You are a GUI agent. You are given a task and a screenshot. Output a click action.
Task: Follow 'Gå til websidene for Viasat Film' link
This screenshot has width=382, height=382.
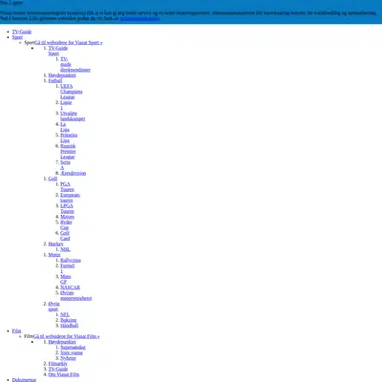click(66, 336)
